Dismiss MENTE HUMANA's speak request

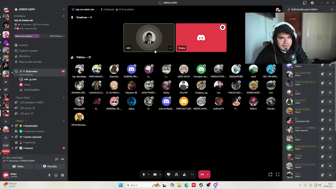pos(330,166)
